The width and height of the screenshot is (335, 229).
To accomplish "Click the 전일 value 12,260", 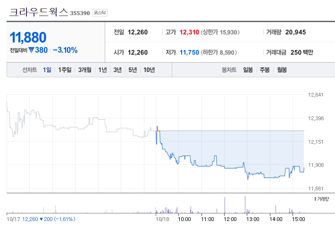I will (138, 32).
